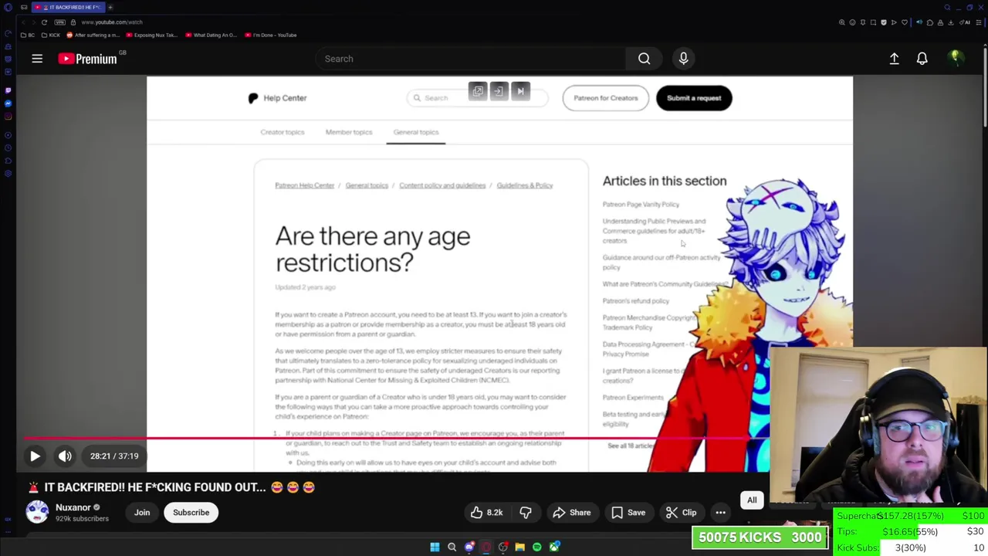Open 'Exposing Nux Tak...' bookmark
This screenshot has height=556, width=988.
(x=151, y=35)
